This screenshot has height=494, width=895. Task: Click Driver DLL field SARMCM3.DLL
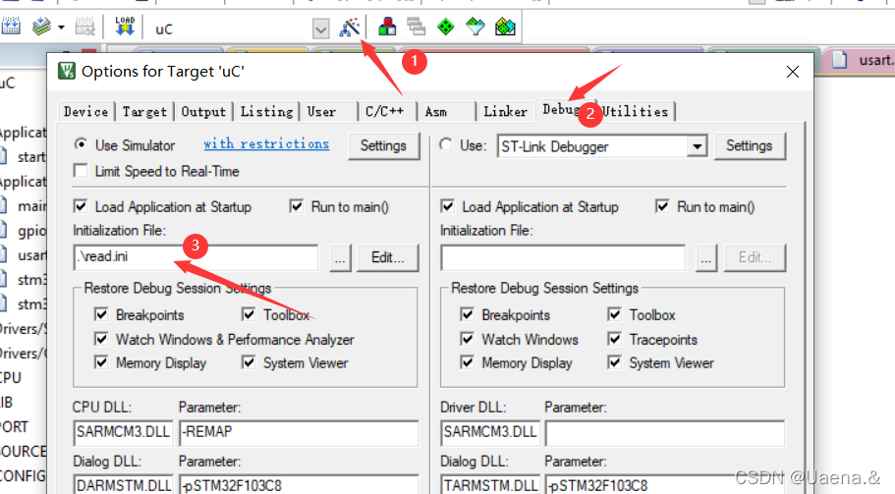coord(490,433)
